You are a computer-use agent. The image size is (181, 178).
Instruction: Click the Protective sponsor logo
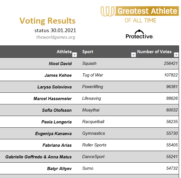click(x=139, y=34)
